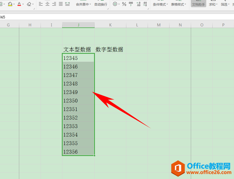Click the distributed alignment icon

(67, 4)
